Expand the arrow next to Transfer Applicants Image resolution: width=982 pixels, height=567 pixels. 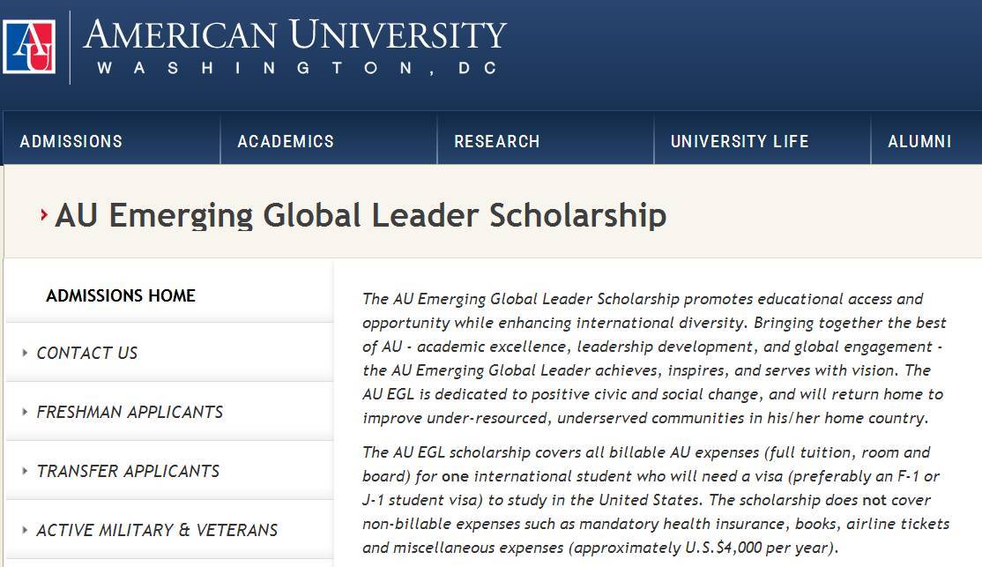pyautogui.click(x=25, y=471)
